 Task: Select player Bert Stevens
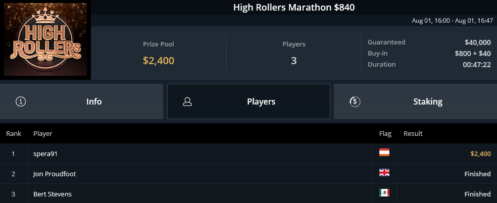(53, 194)
